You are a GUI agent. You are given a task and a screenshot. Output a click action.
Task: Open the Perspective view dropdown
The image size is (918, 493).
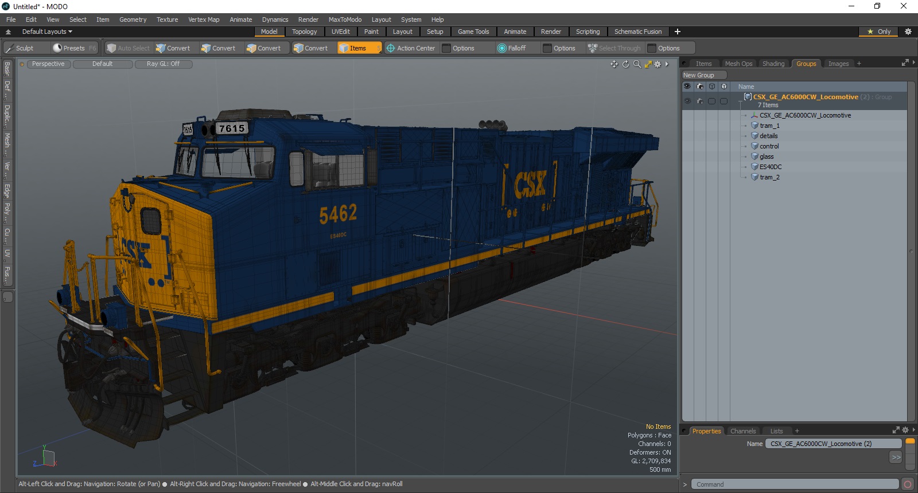tap(48, 64)
